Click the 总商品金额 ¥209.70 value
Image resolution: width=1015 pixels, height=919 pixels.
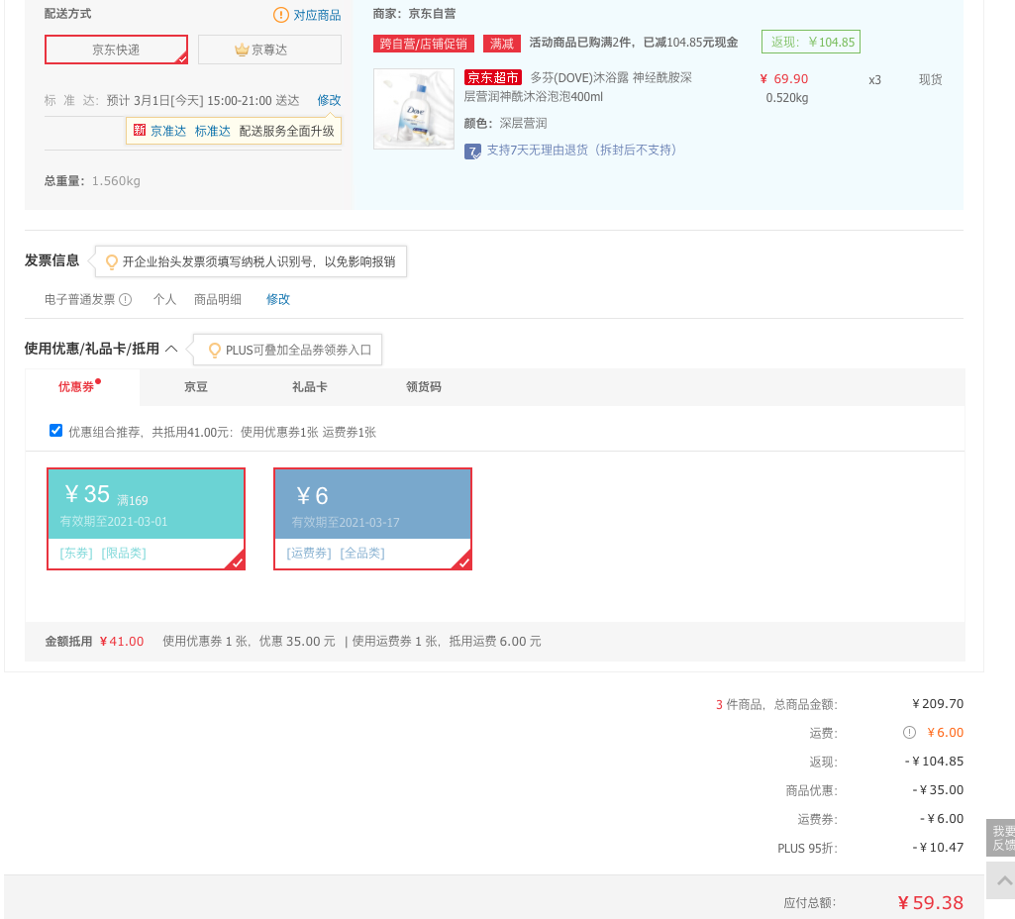pyautogui.click(x=938, y=703)
